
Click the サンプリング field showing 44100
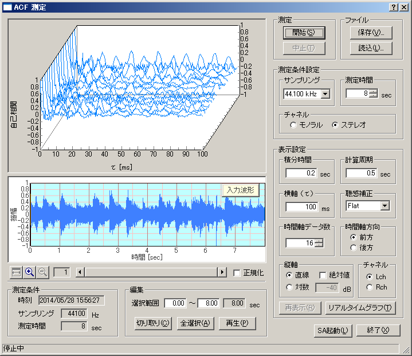pyautogui.click(x=74, y=314)
